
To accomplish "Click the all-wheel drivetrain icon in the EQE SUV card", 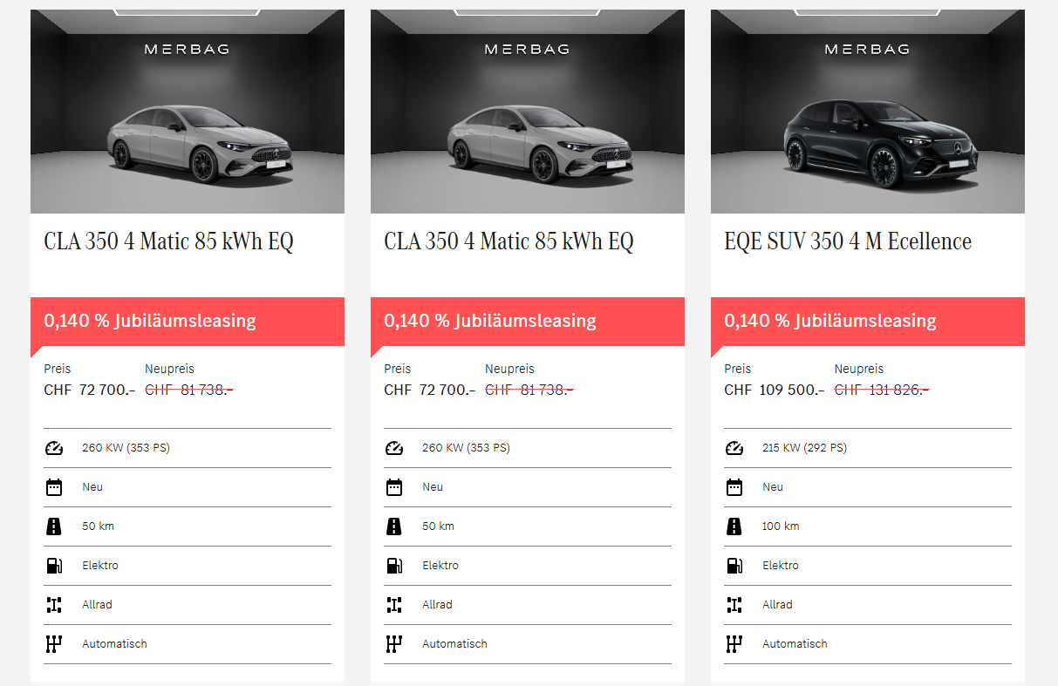I will click(x=734, y=605).
